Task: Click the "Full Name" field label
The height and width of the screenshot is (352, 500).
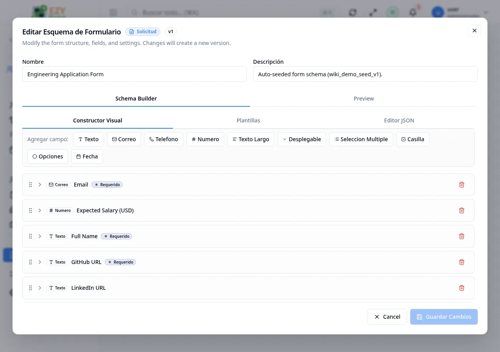Action: coord(84,236)
